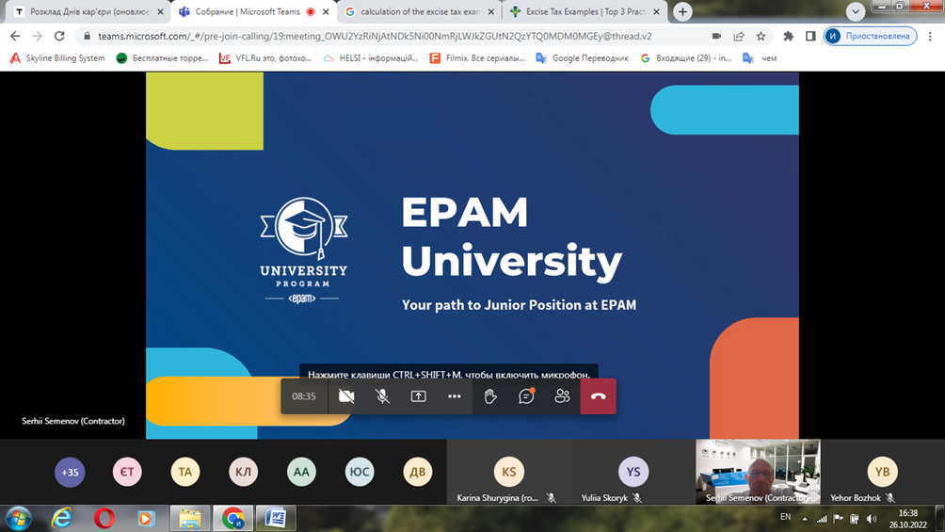Expand tab search dropdown arrow
Image resolution: width=945 pixels, height=532 pixels.
(x=856, y=11)
